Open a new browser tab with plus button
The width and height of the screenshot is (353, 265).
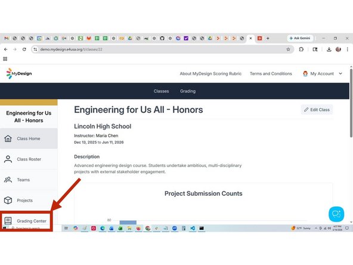tap(268, 38)
